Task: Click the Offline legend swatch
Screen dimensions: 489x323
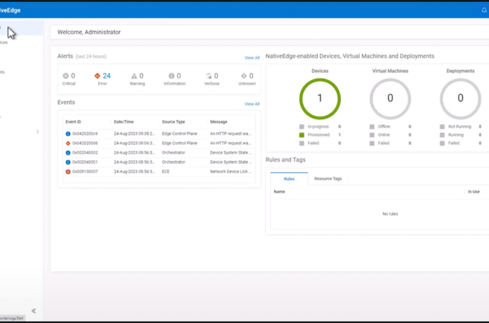Action: click(372, 126)
